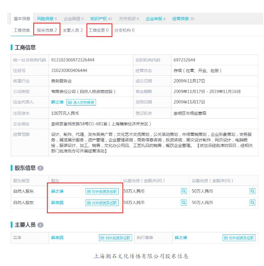Switch to the 风险信息 tab
Viewport: 264px width, 266px height.
[x=46, y=19]
